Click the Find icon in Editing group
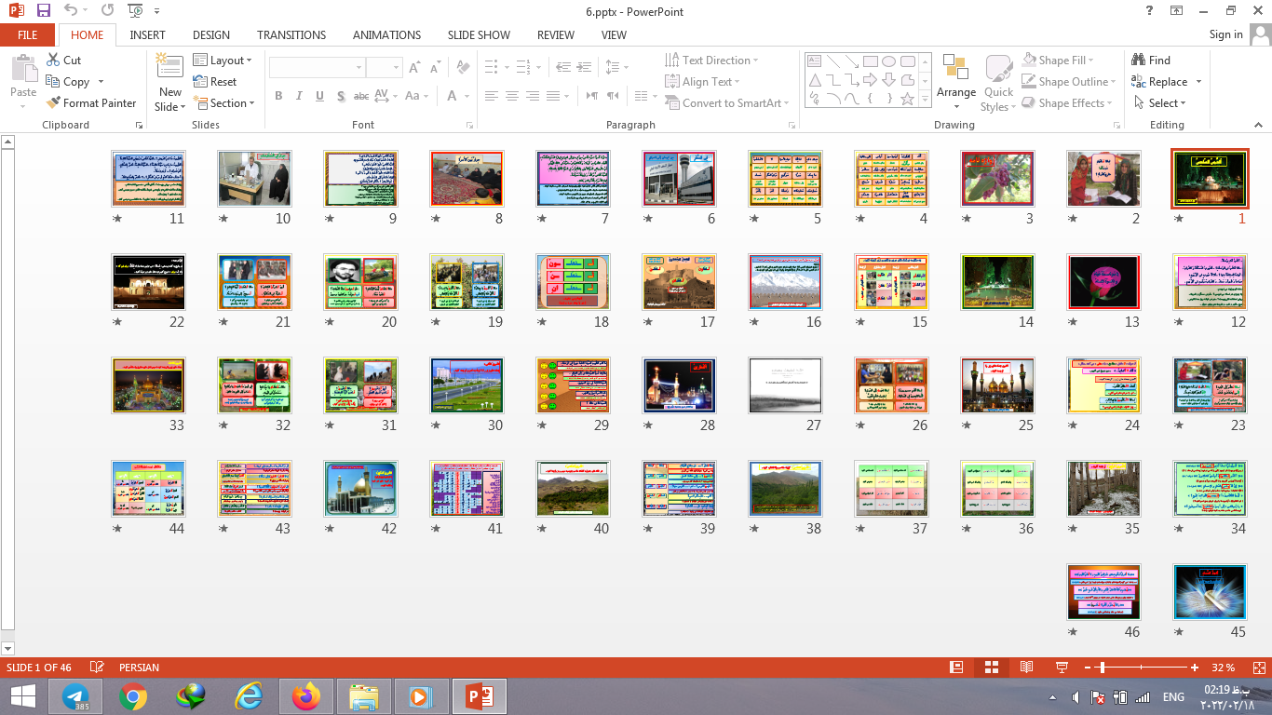 (1151, 60)
